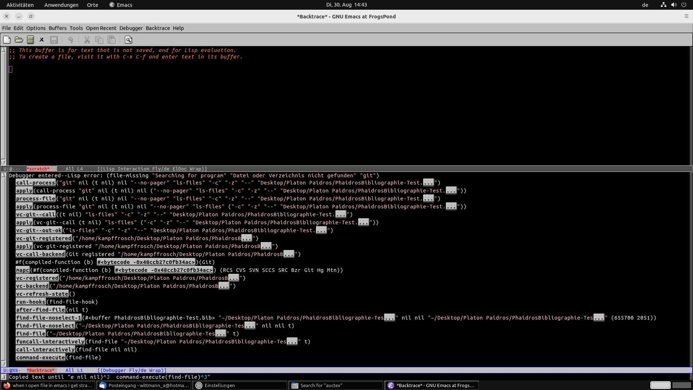The width and height of the screenshot is (693, 390).
Task: Click Debugger mode in Backtrace mode line
Action: pos(115,370)
